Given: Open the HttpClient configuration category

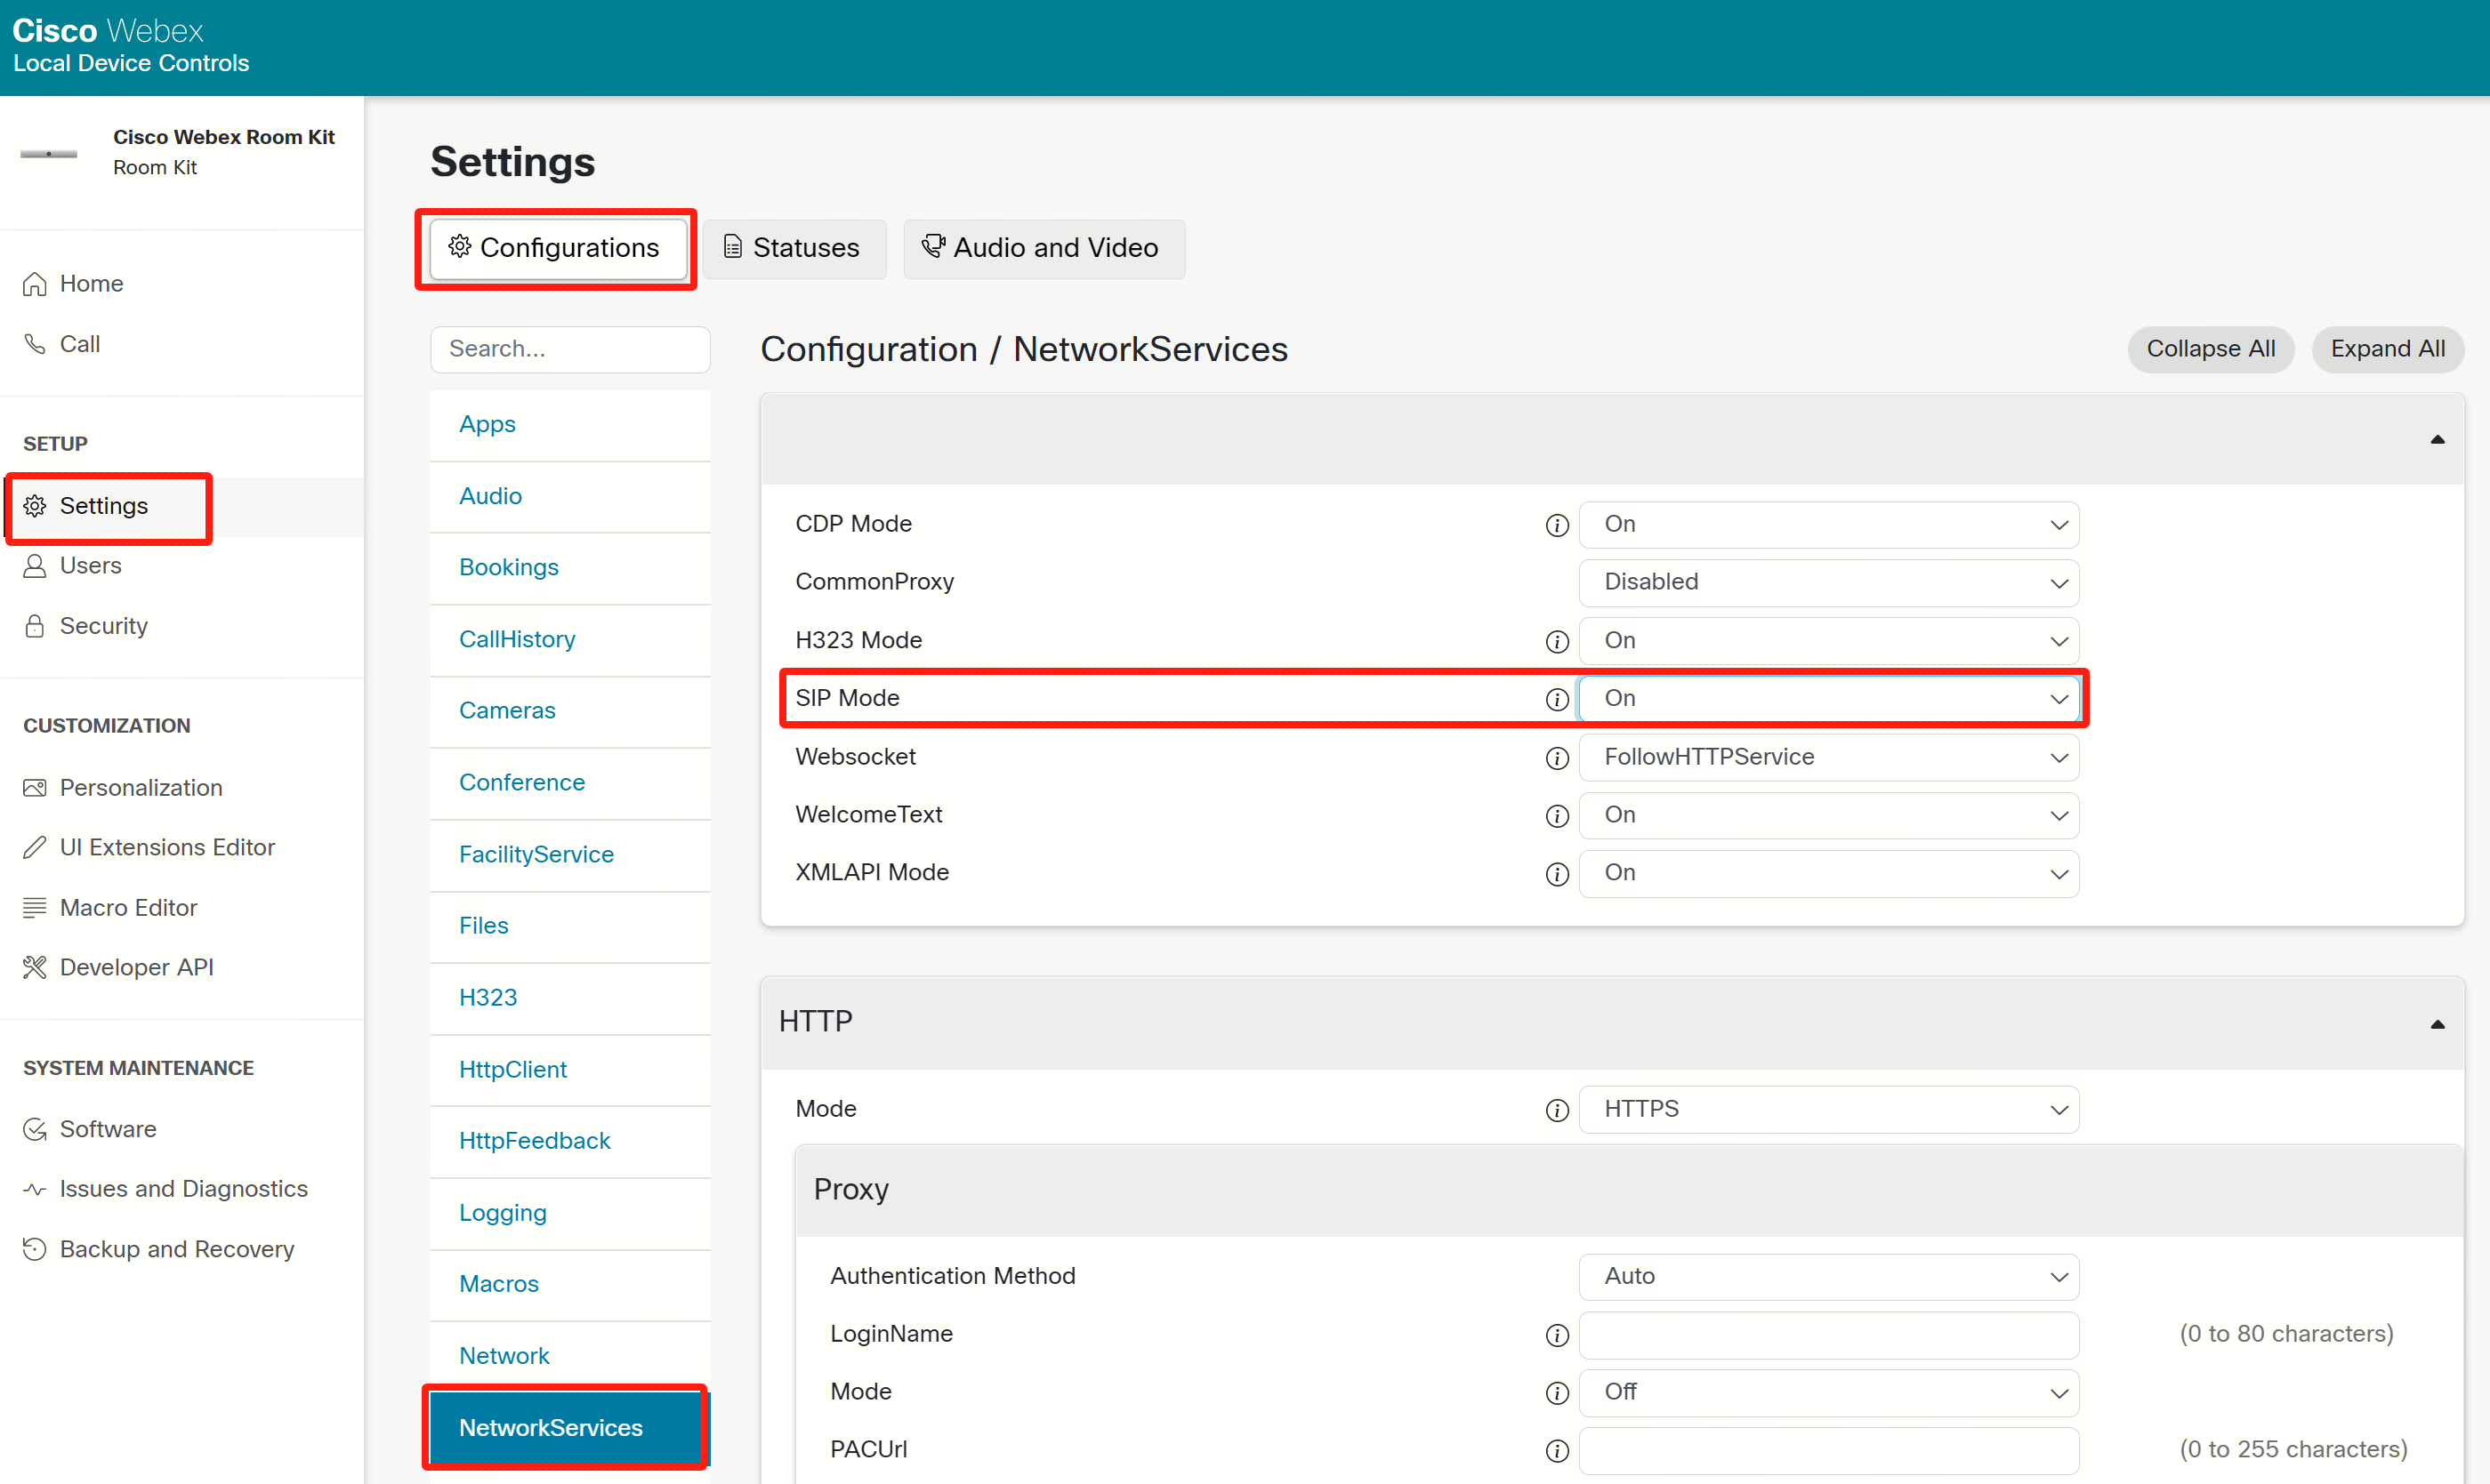Looking at the screenshot, I should [x=570, y=1070].
